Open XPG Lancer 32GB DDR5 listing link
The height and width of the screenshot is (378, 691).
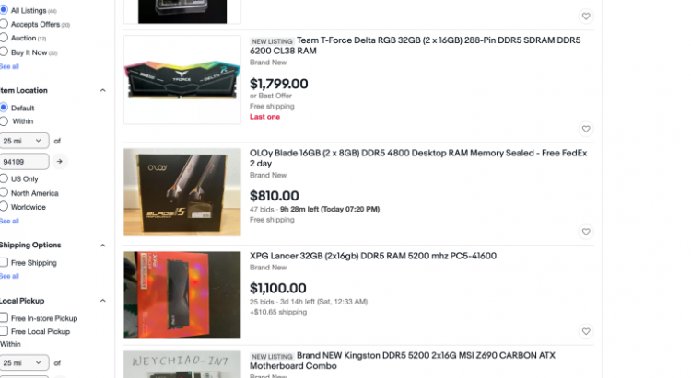373,256
